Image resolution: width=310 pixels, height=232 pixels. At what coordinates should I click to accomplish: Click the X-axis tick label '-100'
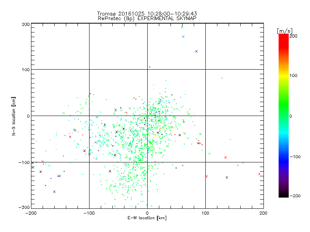[89, 213]
